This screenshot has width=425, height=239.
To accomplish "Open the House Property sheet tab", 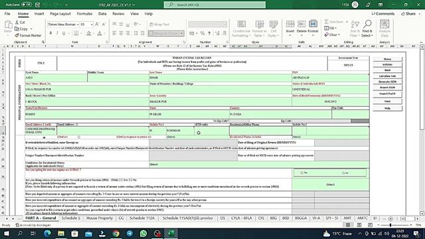I will (100, 218).
